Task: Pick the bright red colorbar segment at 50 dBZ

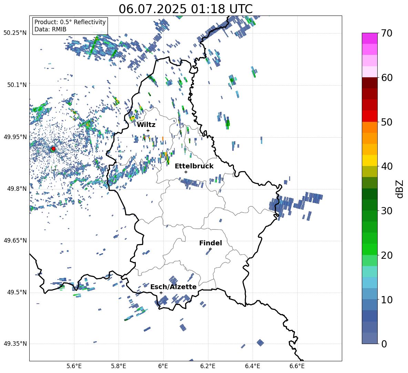Action: click(370, 116)
